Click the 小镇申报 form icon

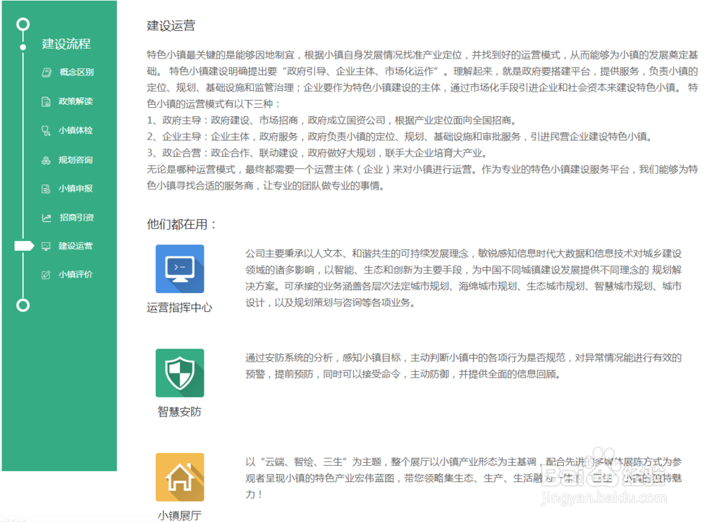coord(46,189)
